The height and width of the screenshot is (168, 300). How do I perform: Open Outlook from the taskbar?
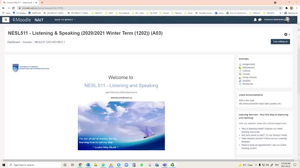[x=88, y=165]
